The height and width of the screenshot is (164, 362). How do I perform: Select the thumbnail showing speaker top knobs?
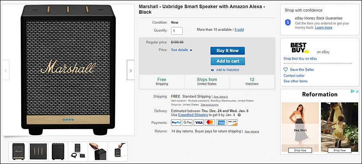point(38,152)
